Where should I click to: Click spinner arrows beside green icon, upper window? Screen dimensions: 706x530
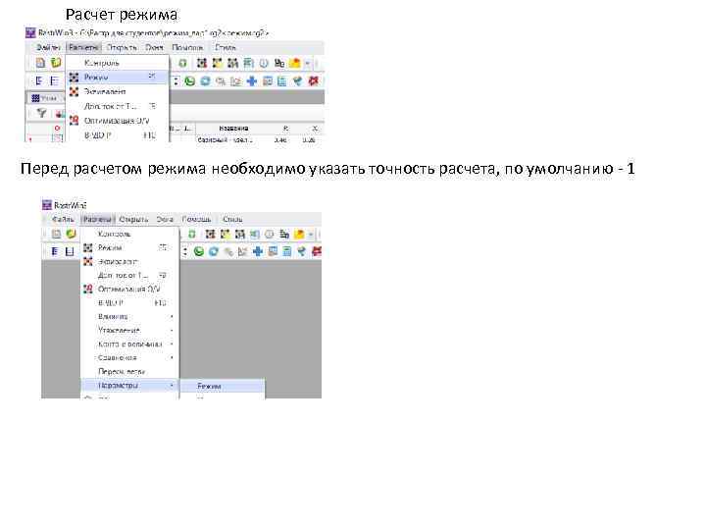(176, 81)
